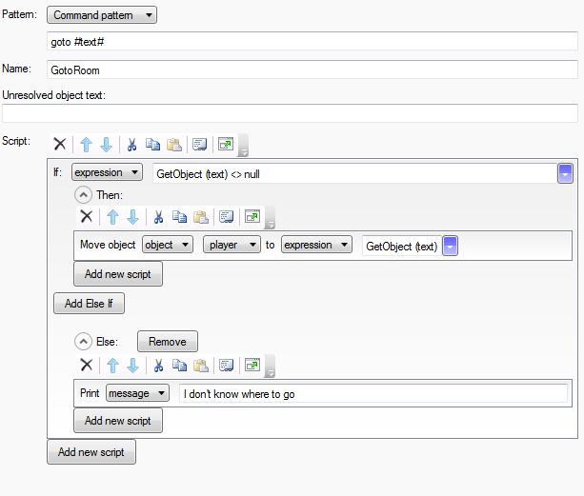584x496 pixels.
Task: Click the pop-out icon in Then toolbar
Action: (x=252, y=216)
